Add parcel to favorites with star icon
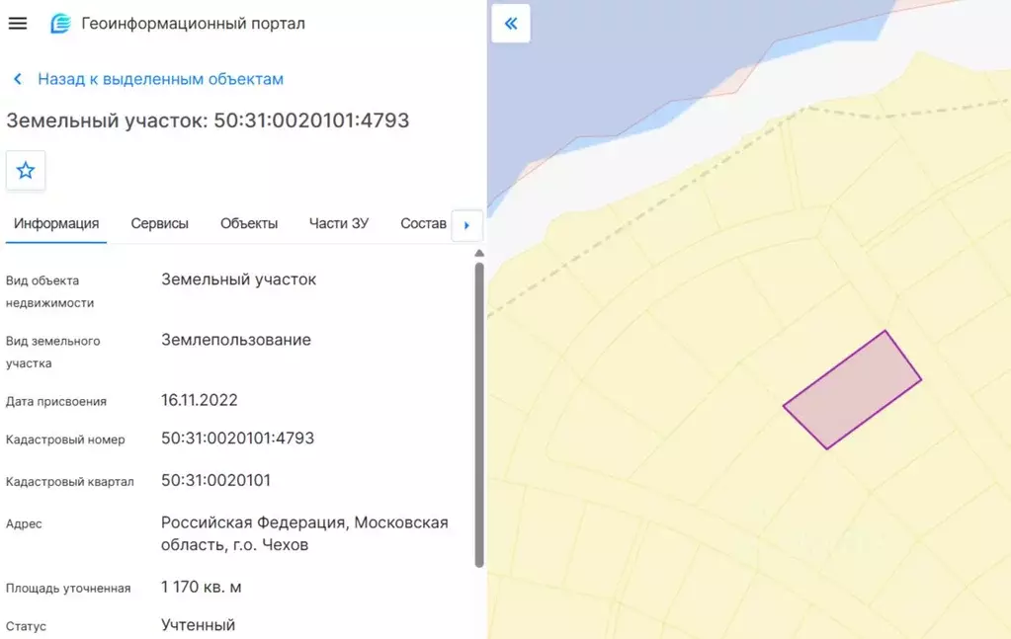 click(x=26, y=171)
